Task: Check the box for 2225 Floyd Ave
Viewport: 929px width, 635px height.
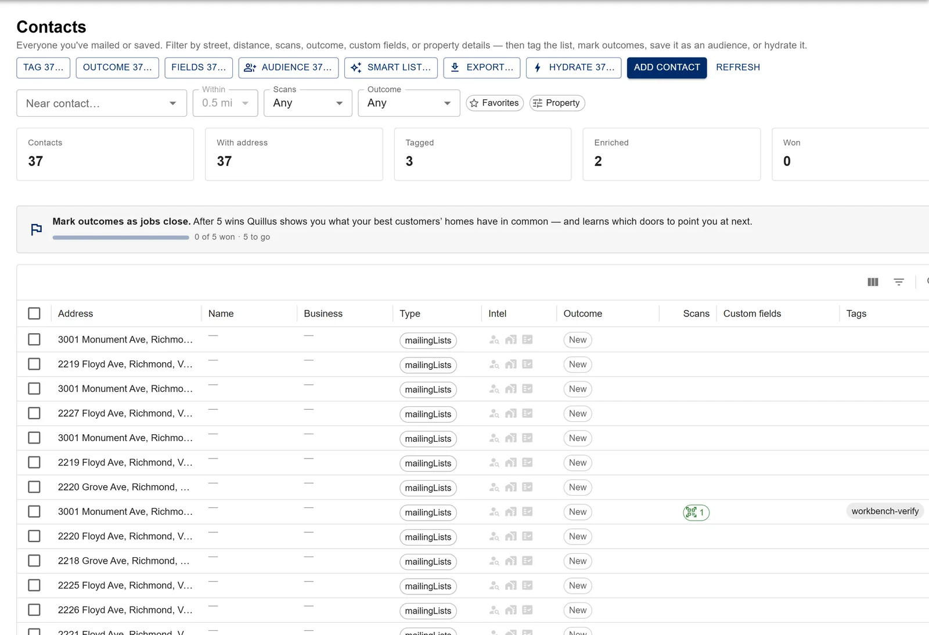Action: pos(34,585)
